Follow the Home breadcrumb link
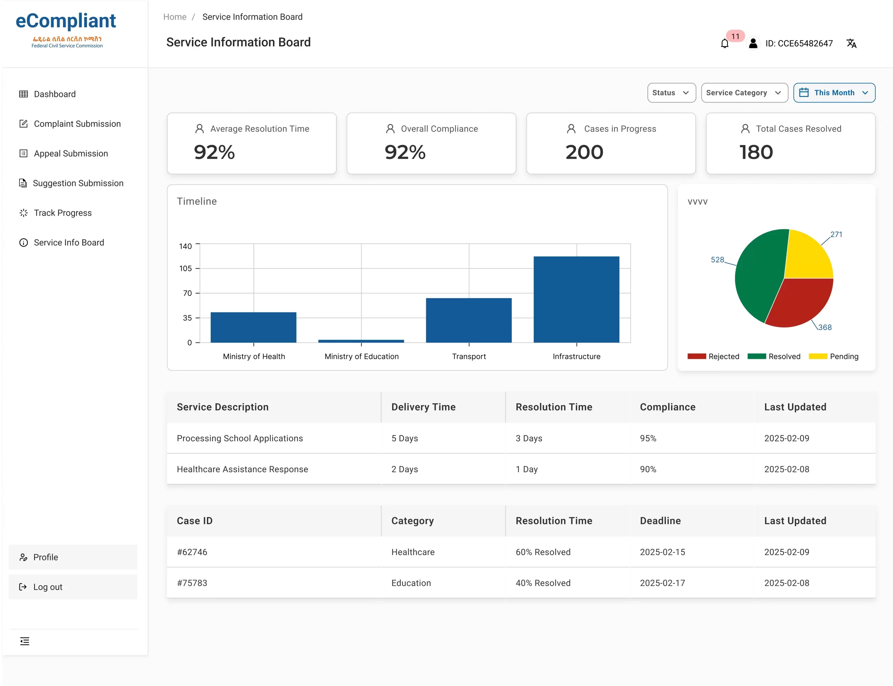Image resolution: width=893 pixels, height=686 pixels. (x=175, y=17)
